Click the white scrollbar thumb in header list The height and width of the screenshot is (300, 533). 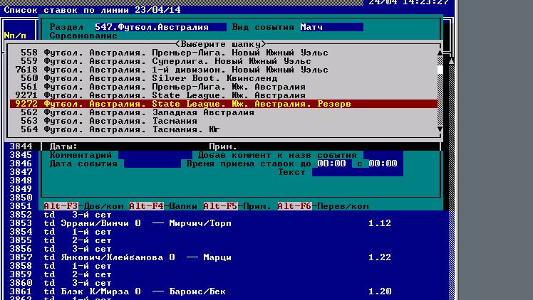[440, 70]
